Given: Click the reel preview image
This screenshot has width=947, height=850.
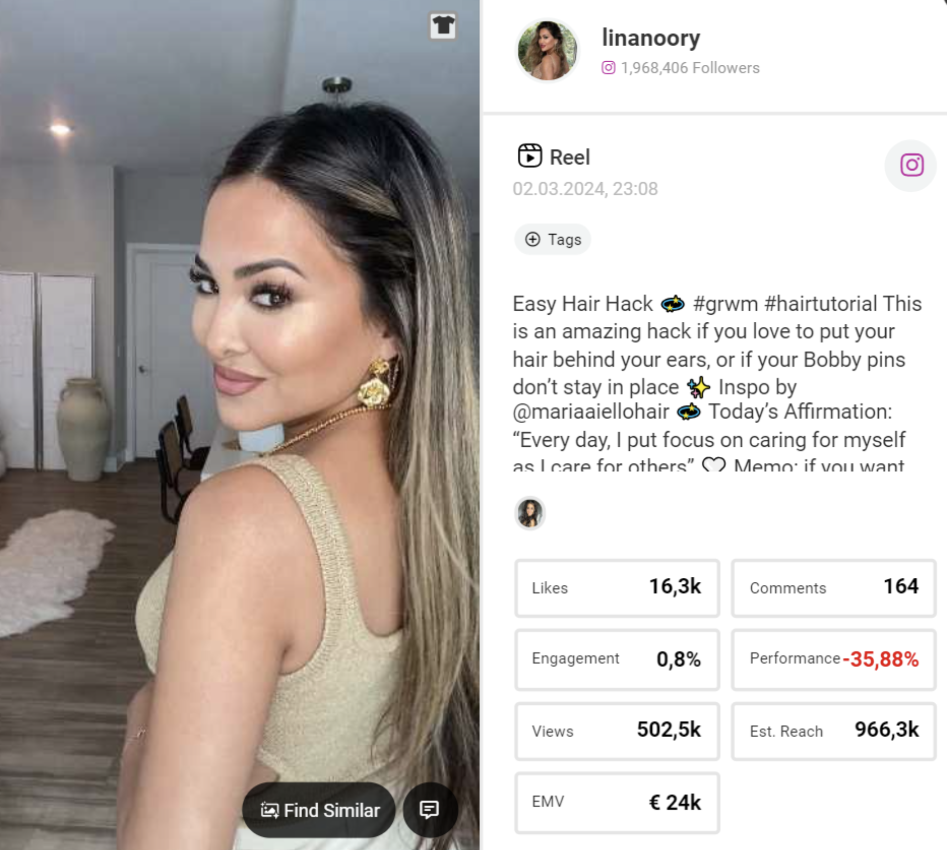Looking at the screenshot, I should point(240,425).
